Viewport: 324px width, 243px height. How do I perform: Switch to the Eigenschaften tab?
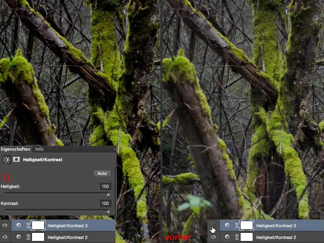coord(15,149)
